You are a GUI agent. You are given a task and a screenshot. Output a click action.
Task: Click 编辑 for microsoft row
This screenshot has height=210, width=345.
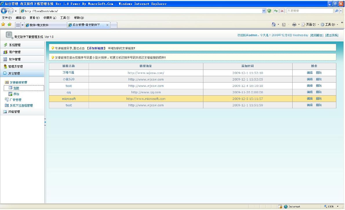(310, 98)
